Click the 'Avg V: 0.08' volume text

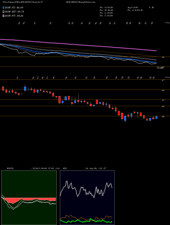[x=132, y=7]
